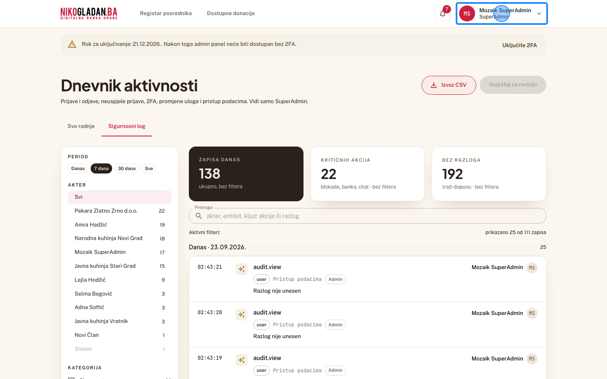
Task: Click the Uključite 2FA link
Action: point(520,45)
